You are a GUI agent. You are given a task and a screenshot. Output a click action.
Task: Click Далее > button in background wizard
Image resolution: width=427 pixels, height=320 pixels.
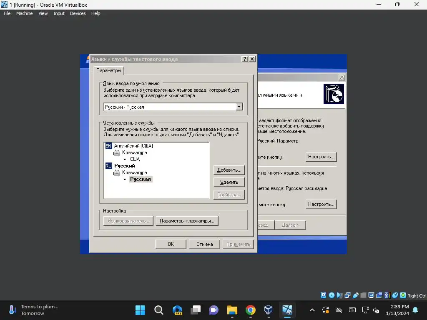point(290,225)
